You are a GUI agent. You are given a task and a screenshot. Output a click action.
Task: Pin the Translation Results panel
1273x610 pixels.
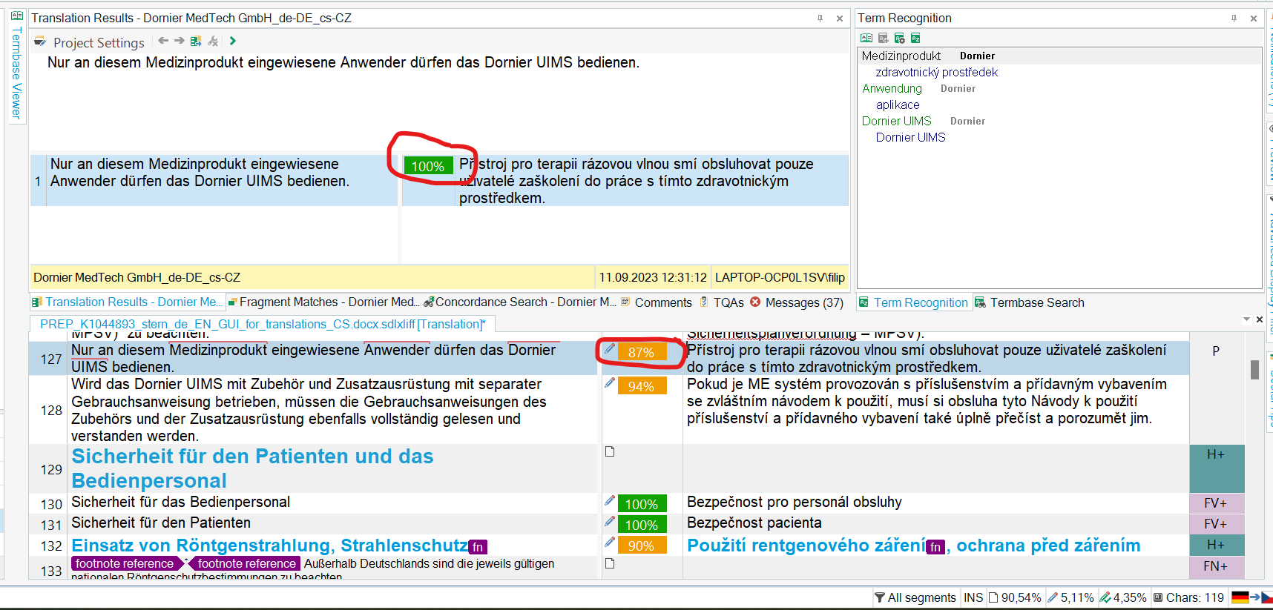(x=820, y=19)
